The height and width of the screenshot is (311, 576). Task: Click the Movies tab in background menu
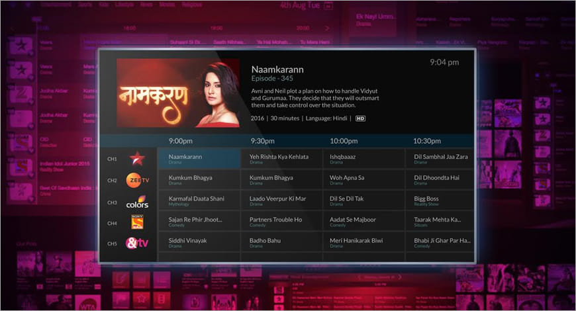tap(167, 5)
